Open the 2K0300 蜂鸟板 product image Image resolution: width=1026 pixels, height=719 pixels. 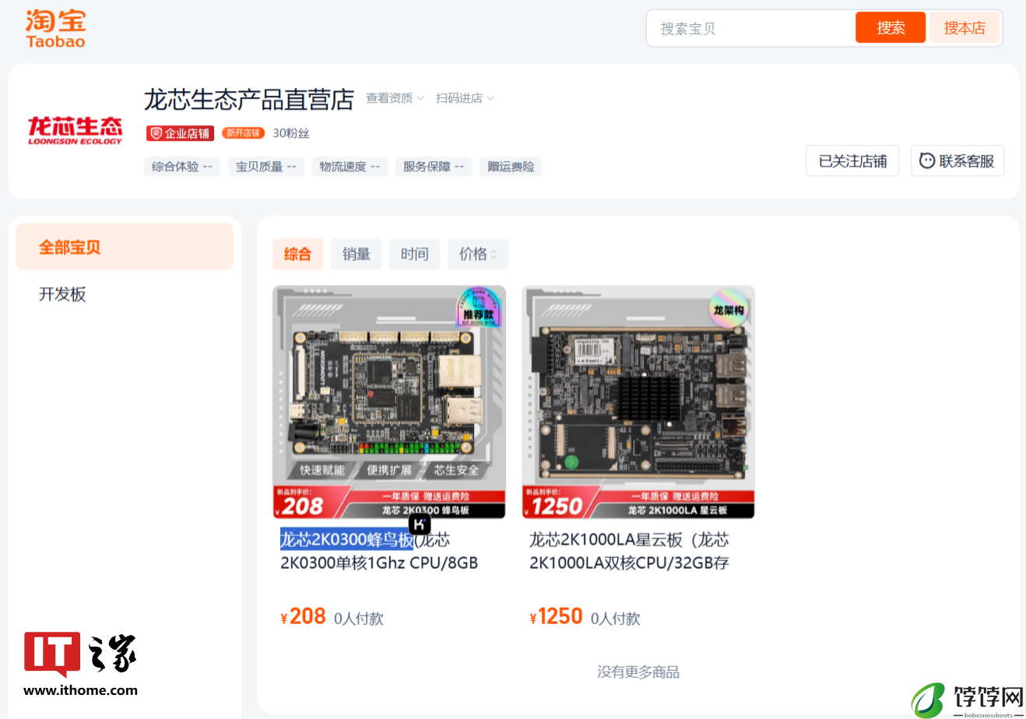click(x=389, y=402)
